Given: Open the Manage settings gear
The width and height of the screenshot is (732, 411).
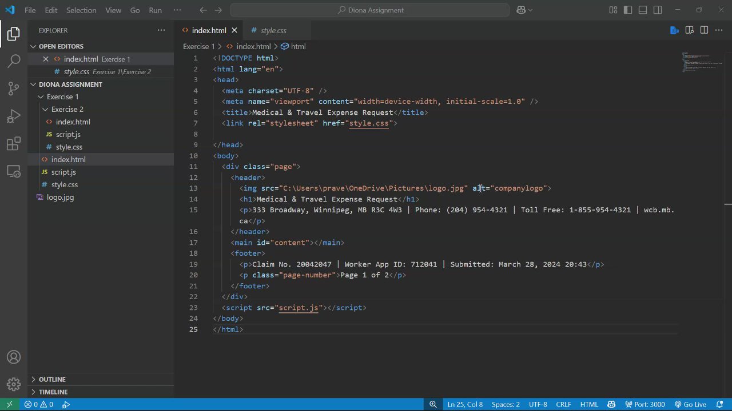Looking at the screenshot, I should click(x=14, y=384).
